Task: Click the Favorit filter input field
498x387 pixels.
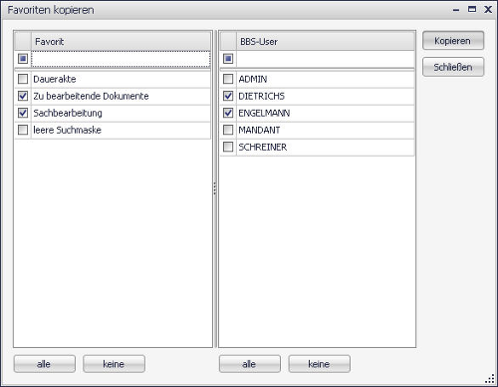Action: [121, 59]
